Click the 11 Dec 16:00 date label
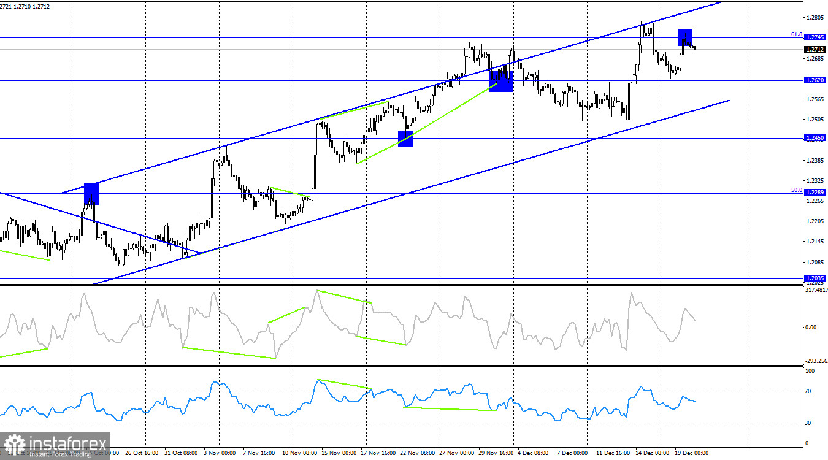Image resolution: width=828 pixels, height=460 pixels. 612,454
